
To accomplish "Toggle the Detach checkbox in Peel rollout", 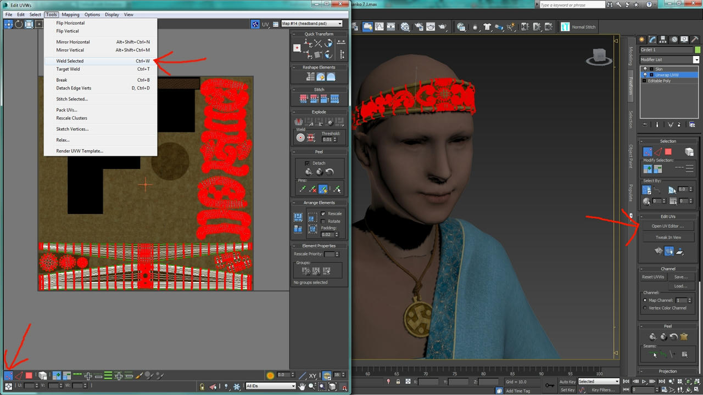I will [x=307, y=163].
